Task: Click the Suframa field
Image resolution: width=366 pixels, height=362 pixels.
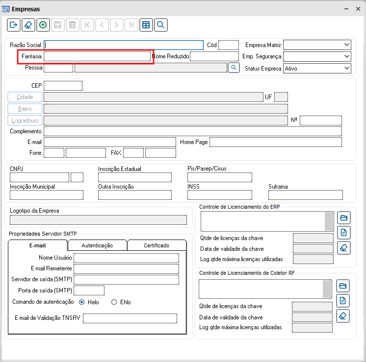Action: (306, 195)
